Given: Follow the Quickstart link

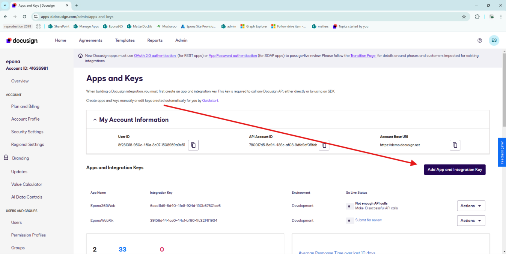Looking at the screenshot, I should pyautogui.click(x=210, y=101).
